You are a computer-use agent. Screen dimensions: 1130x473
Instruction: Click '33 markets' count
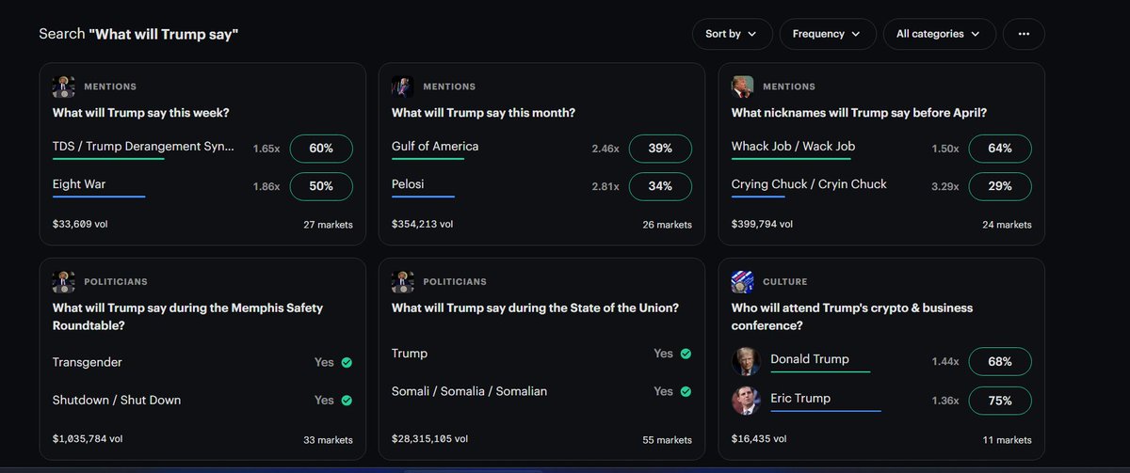click(x=329, y=439)
